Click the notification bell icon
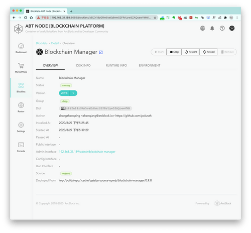The image size is (251, 233). pyautogui.click(x=212, y=28)
